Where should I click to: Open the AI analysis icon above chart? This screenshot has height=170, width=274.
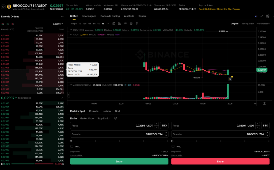256,16
